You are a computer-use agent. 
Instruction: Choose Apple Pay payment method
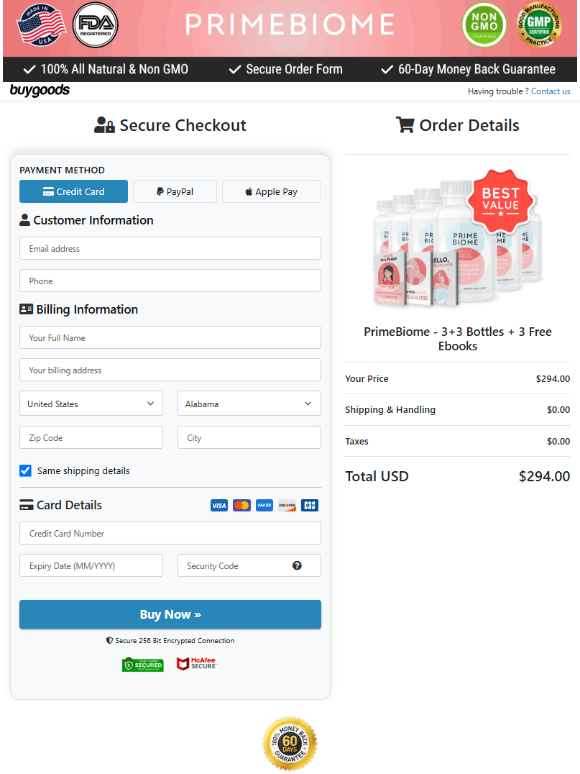point(271,191)
